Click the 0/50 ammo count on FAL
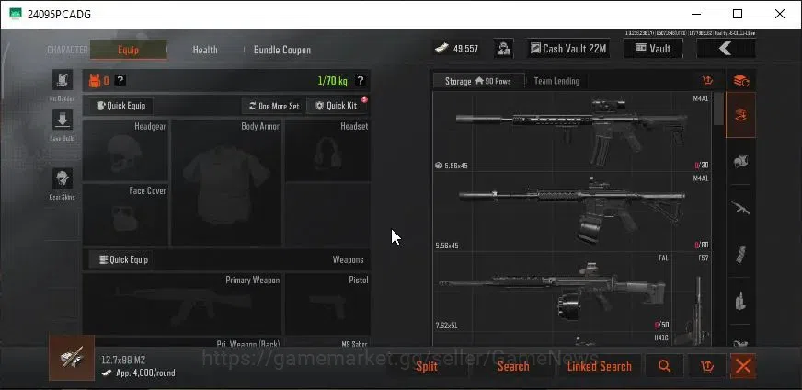 coord(661,325)
